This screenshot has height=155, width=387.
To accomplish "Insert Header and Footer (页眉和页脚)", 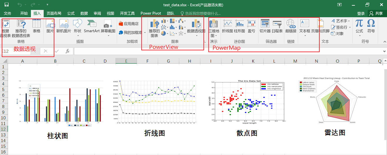I will coord(320,26).
